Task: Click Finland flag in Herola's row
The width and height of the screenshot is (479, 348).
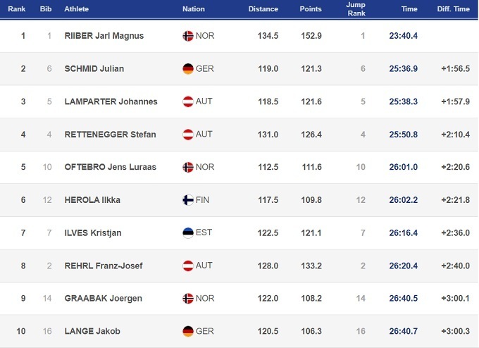Action: 188,200
